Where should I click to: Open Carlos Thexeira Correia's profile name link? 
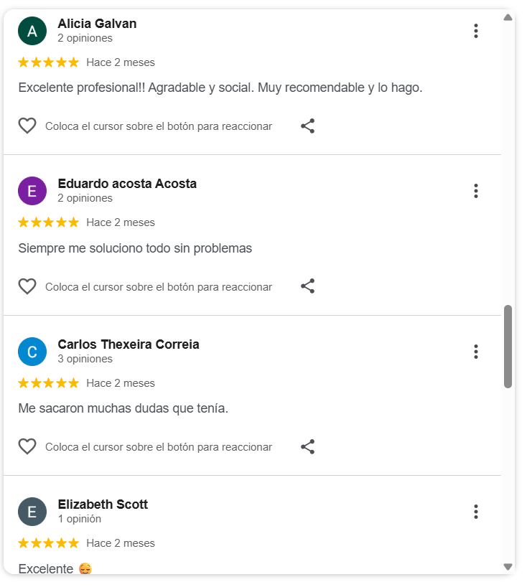point(129,344)
